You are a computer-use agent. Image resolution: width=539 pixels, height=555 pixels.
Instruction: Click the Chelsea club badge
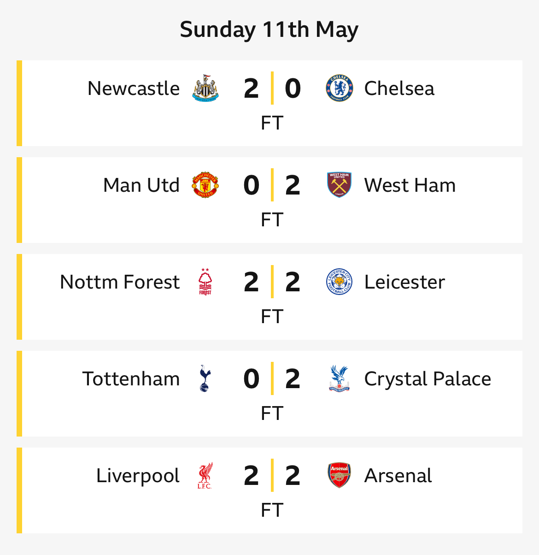pyautogui.click(x=339, y=88)
